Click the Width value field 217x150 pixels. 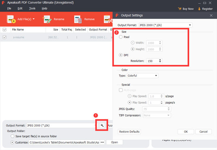click(x=153, y=43)
